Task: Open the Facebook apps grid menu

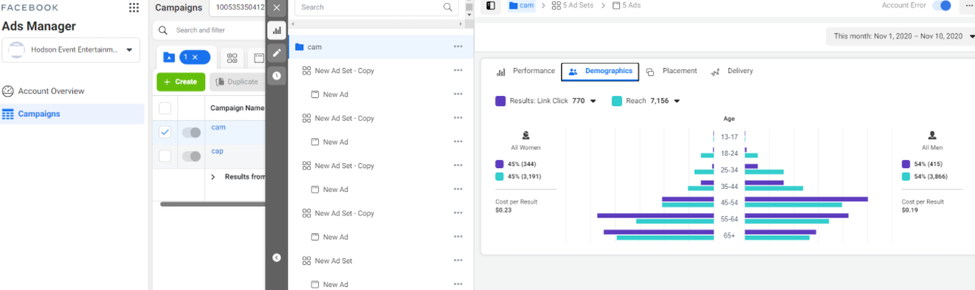Action: tap(134, 7)
